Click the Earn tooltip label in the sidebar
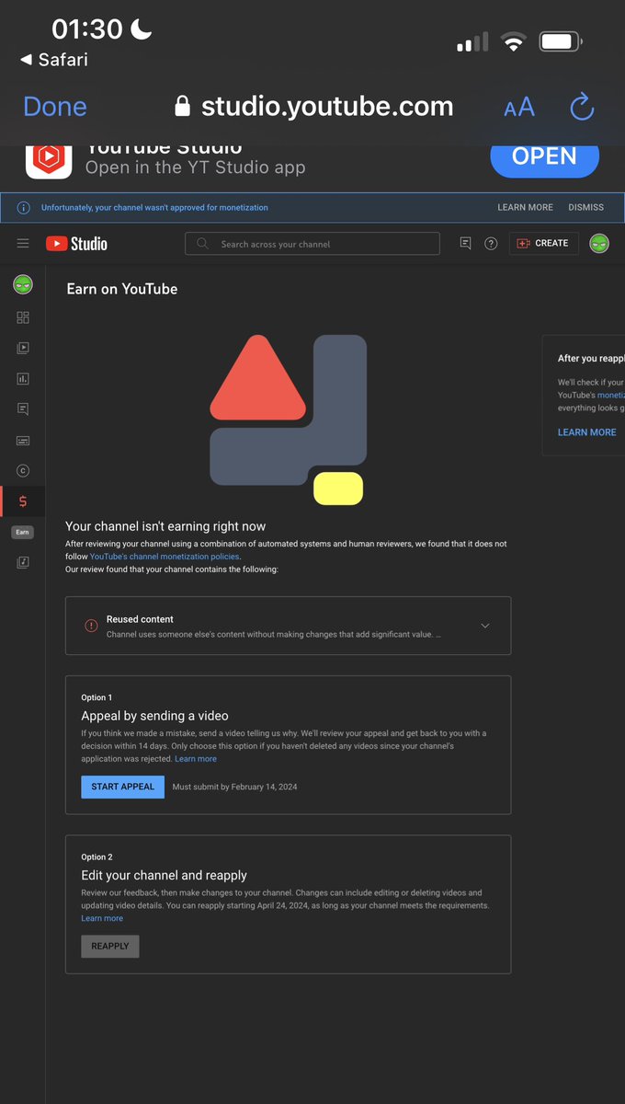Viewport: 625px width, 1104px height. [x=22, y=532]
